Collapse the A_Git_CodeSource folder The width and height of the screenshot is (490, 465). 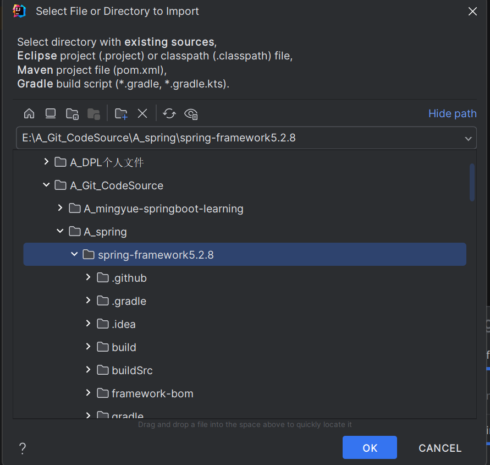(46, 185)
